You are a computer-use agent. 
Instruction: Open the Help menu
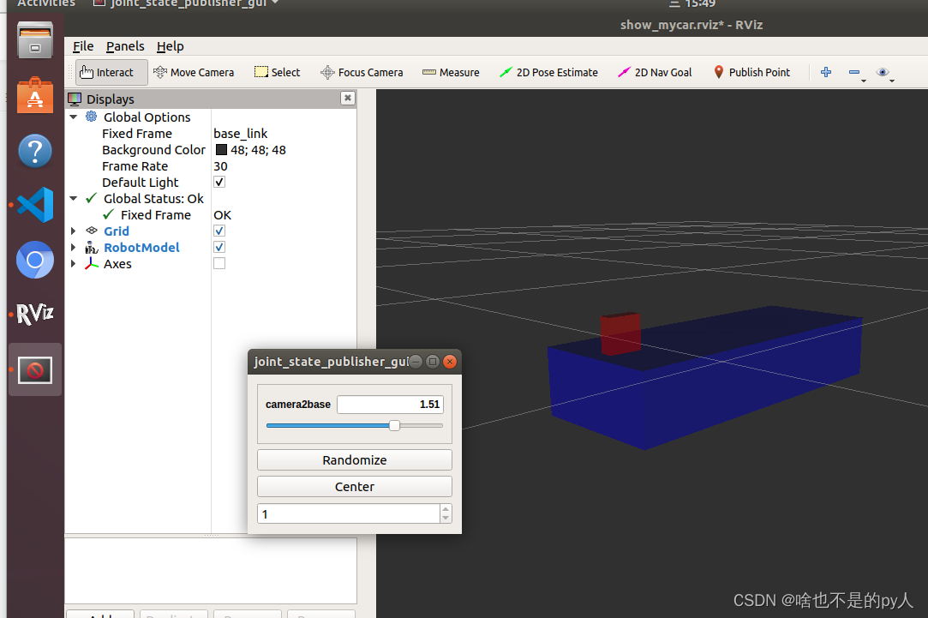point(170,46)
